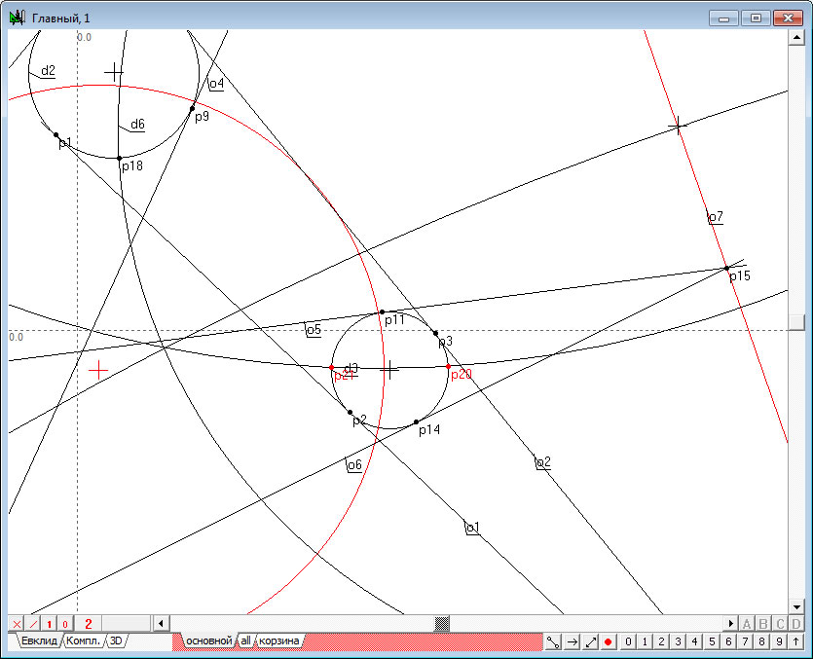Click the line label o6

[354, 465]
